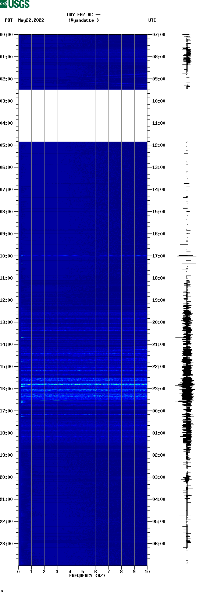Click the 07:00 UTC time label
Screen dimensions: 203x595
tap(159, 35)
